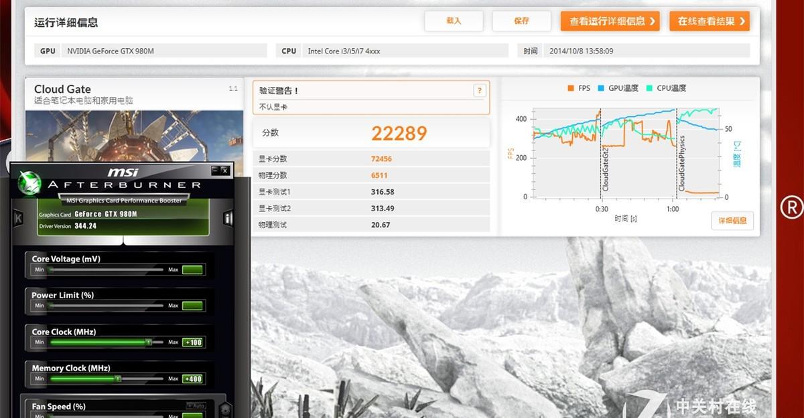Adjust the Power Limit slider track
The image size is (804, 418).
tap(105, 306)
